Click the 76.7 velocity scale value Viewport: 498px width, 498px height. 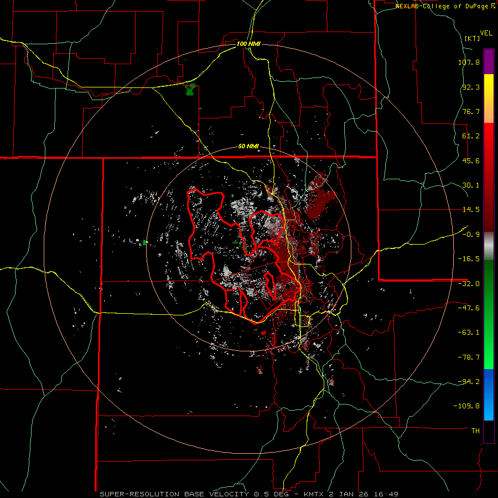click(x=471, y=111)
